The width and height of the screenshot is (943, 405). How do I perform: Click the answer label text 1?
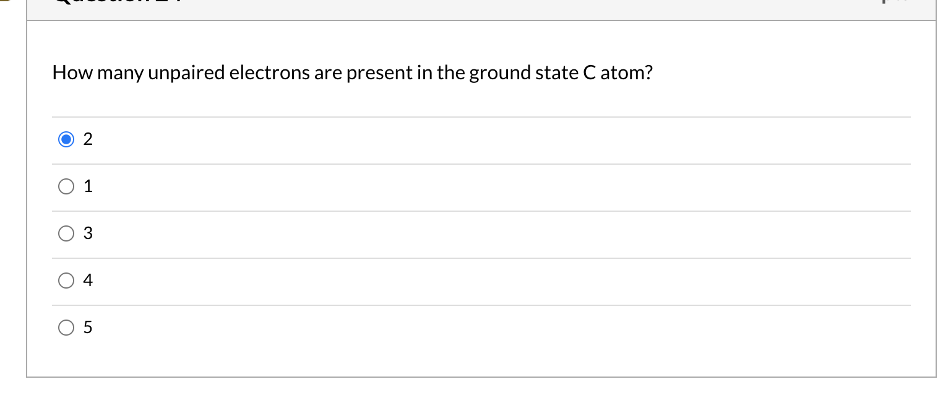click(88, 186)
